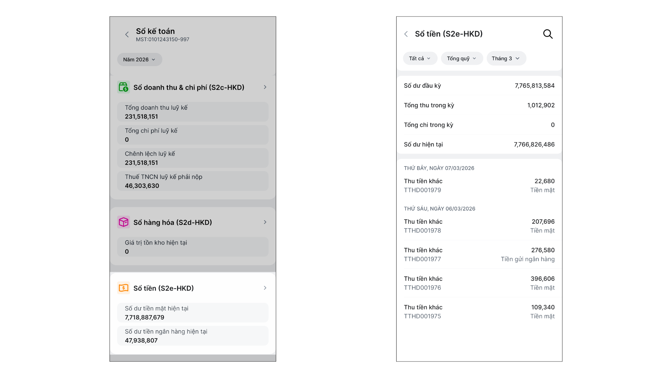672x378 pixels.
Task: Select Thuế TNCN luỹ kế phải nộp card
Action: click(x=192, y=181)
